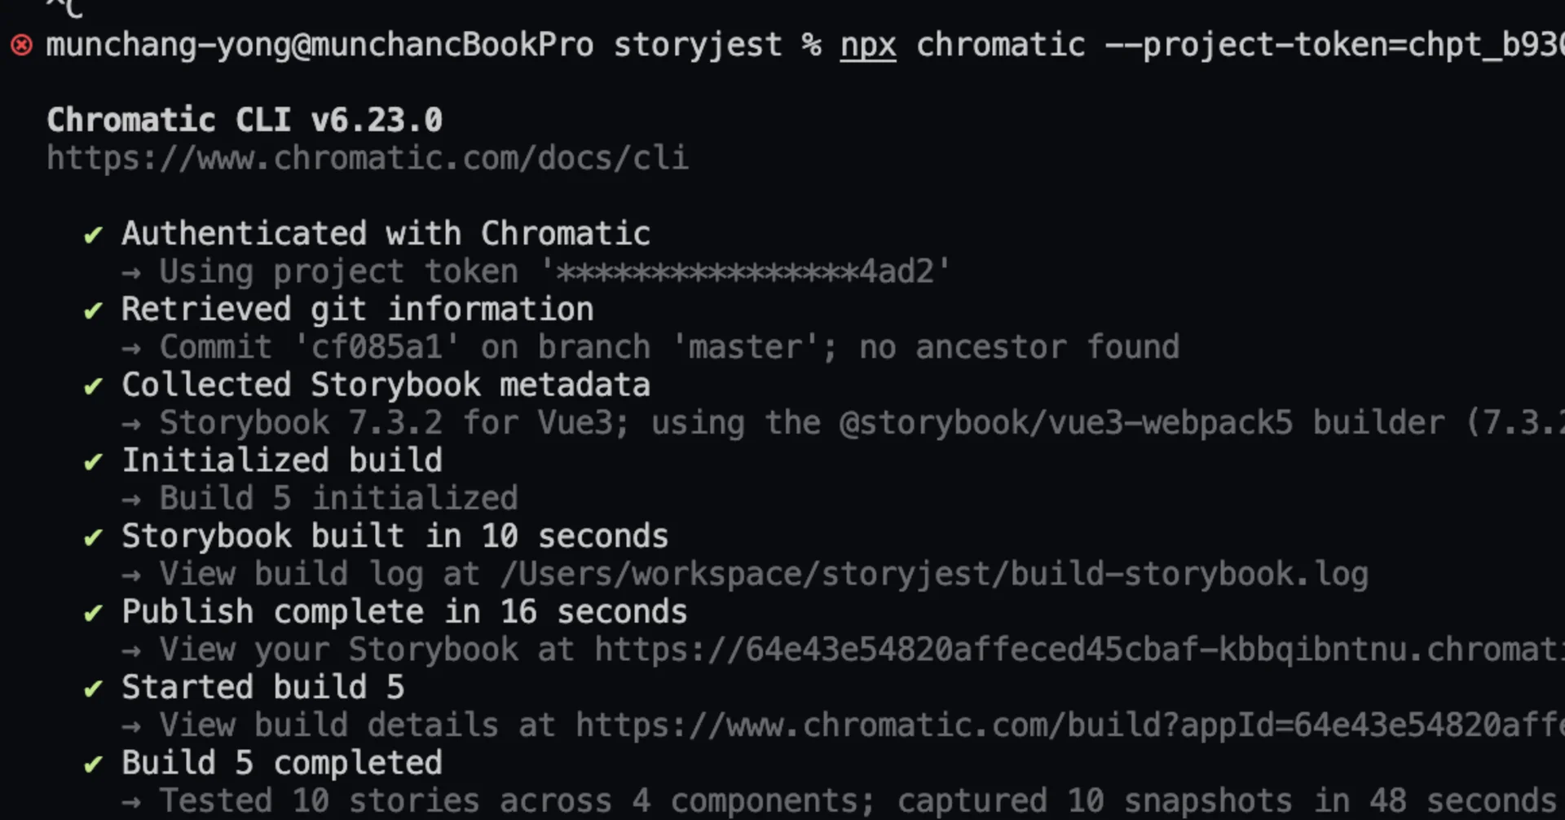The image size is (1565, 820).
Task: Click the checkmark beside Retrieved git information
Action: pyautogui.click(x=94, y=311)
